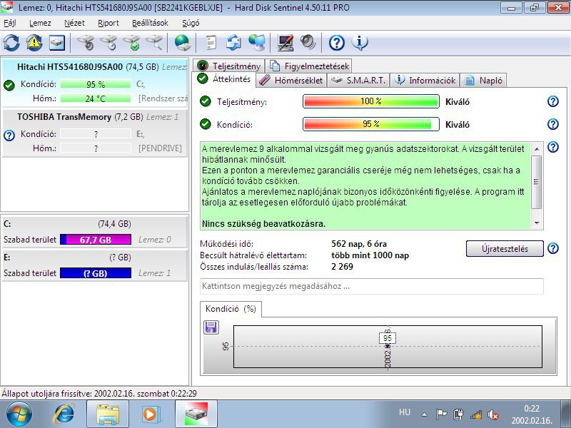
Task: Select the Kondíció (%) graph tab
Action: pyautogui.click(x=231, y=309)
